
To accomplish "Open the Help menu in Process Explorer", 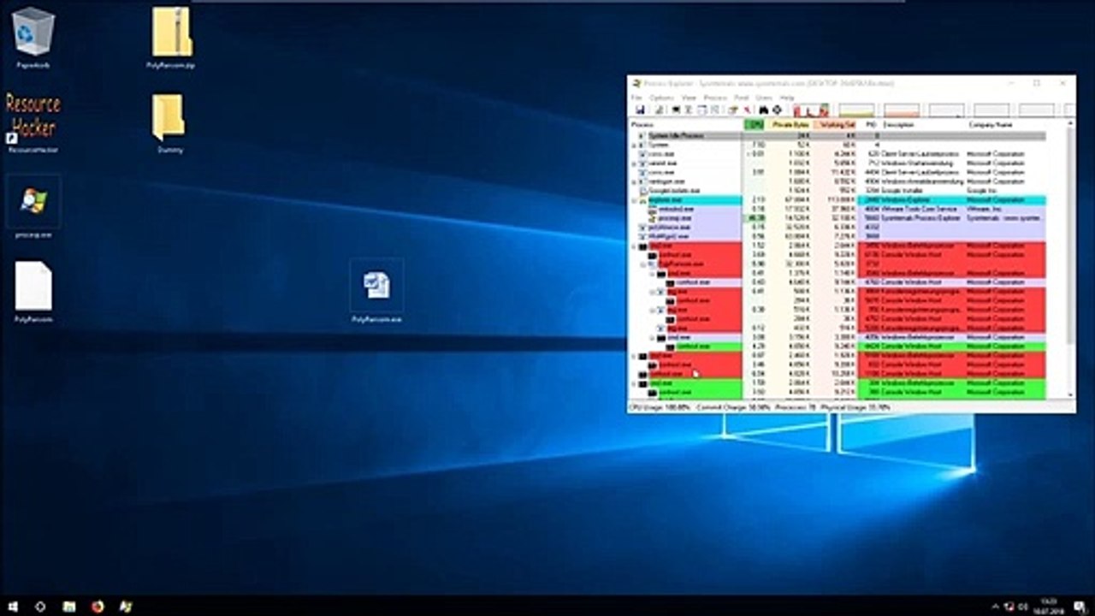I will [787, 98].
